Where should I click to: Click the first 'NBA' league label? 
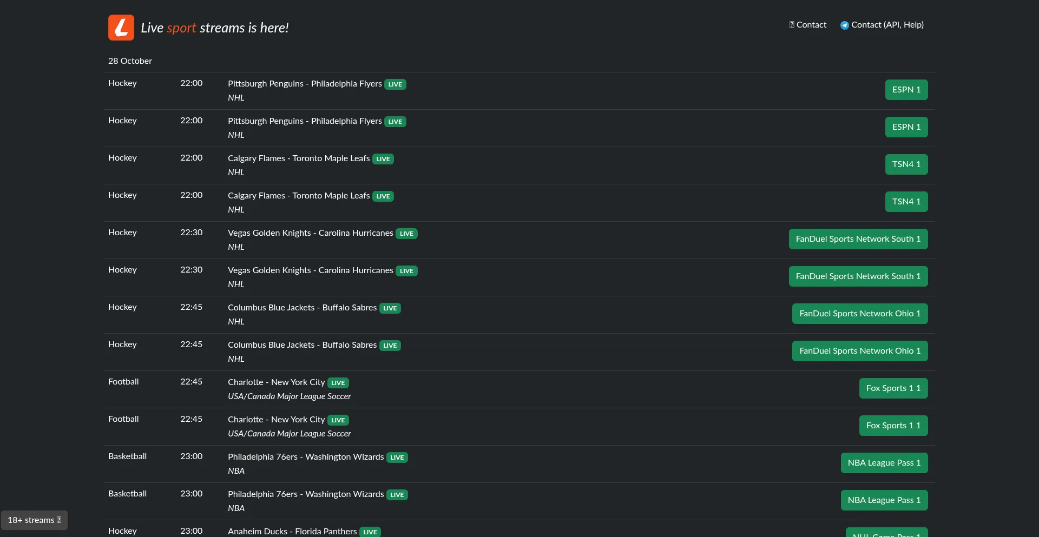tap(236, 471)
